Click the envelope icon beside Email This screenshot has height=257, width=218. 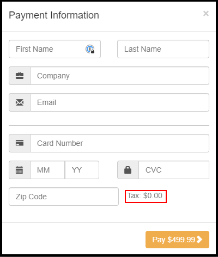(20, 102)
